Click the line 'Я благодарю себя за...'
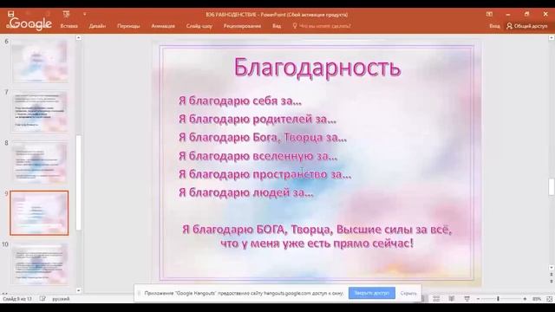Image resolution: width=555 pixels, height=312 pixels. [x=240, y=101]
